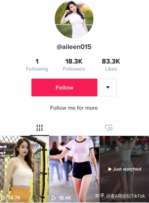The height and width of the screenshot is (203, 149).
Task: Open the circular profile avatar
Action: tap(74, 19)
